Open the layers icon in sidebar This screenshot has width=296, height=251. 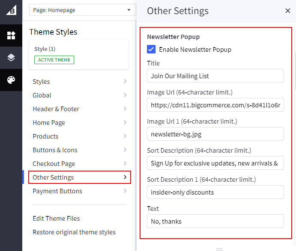[11, 58]
